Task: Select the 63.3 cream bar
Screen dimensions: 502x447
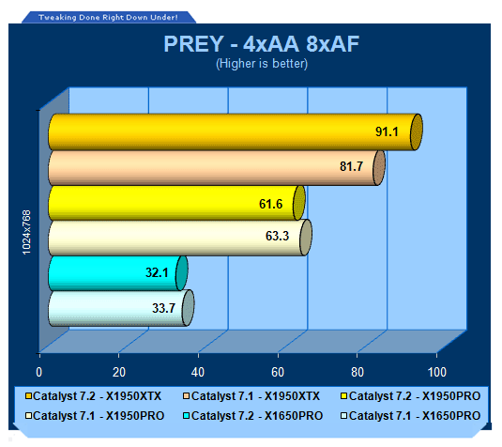Action: point(180,238)
